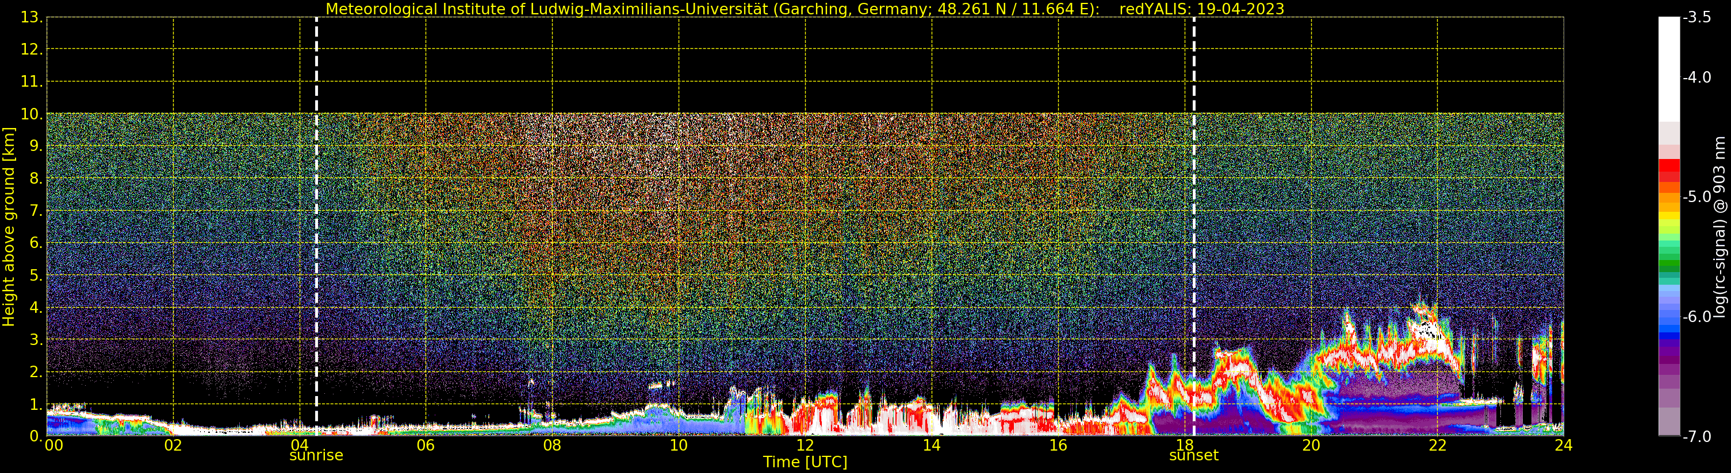This screenshot has height=473, width=1731.
Task: Click the time axis tick '18'
Action: pyautogui.click(x=1184, y=445)
